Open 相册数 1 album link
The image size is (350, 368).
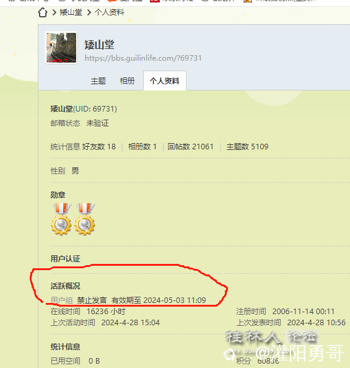pyautogui.click(x=142, y=147)
